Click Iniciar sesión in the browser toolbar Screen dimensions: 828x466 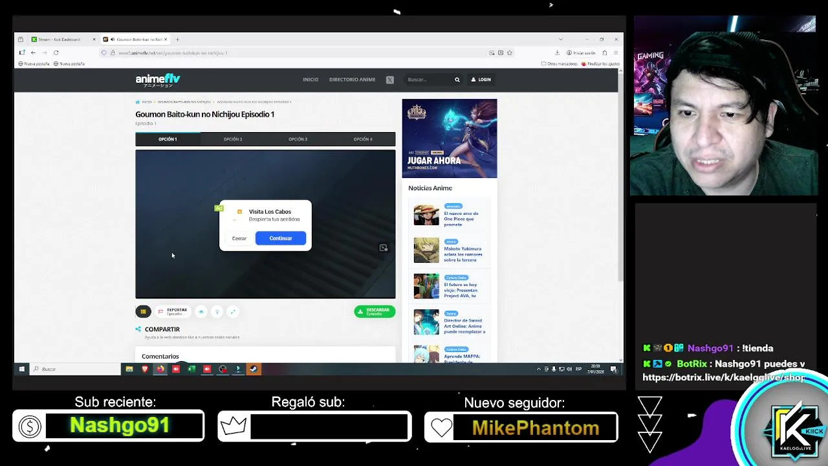pos(581,52)
